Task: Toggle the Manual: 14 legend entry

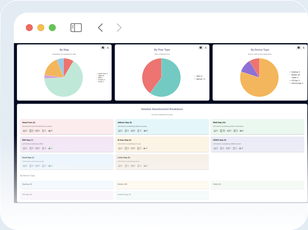Action: (x=200, y=79)
